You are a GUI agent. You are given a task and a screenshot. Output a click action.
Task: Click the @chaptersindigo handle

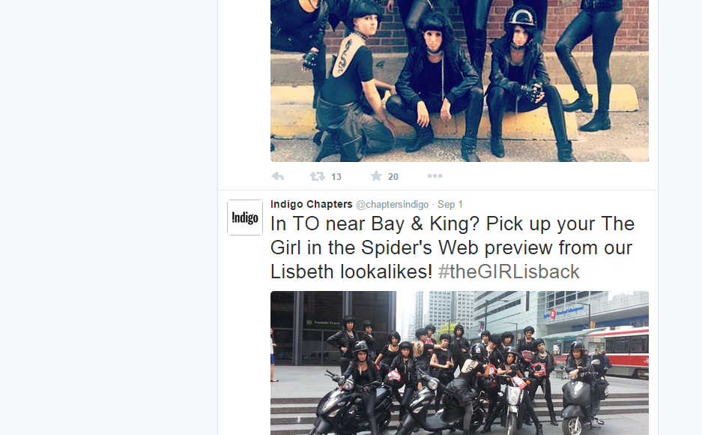(392, 205)
